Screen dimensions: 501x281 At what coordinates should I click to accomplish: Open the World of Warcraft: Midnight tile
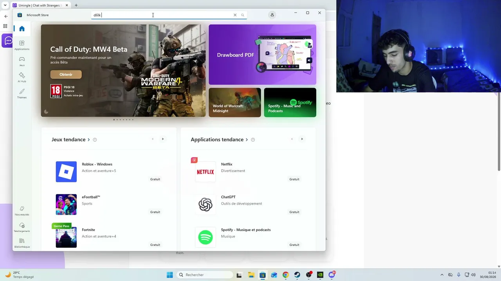tap(235, 102)
